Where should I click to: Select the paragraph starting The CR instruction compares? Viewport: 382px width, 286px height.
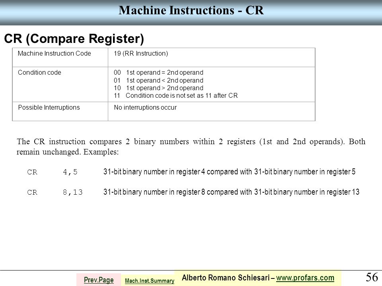[x=191, y=147]
